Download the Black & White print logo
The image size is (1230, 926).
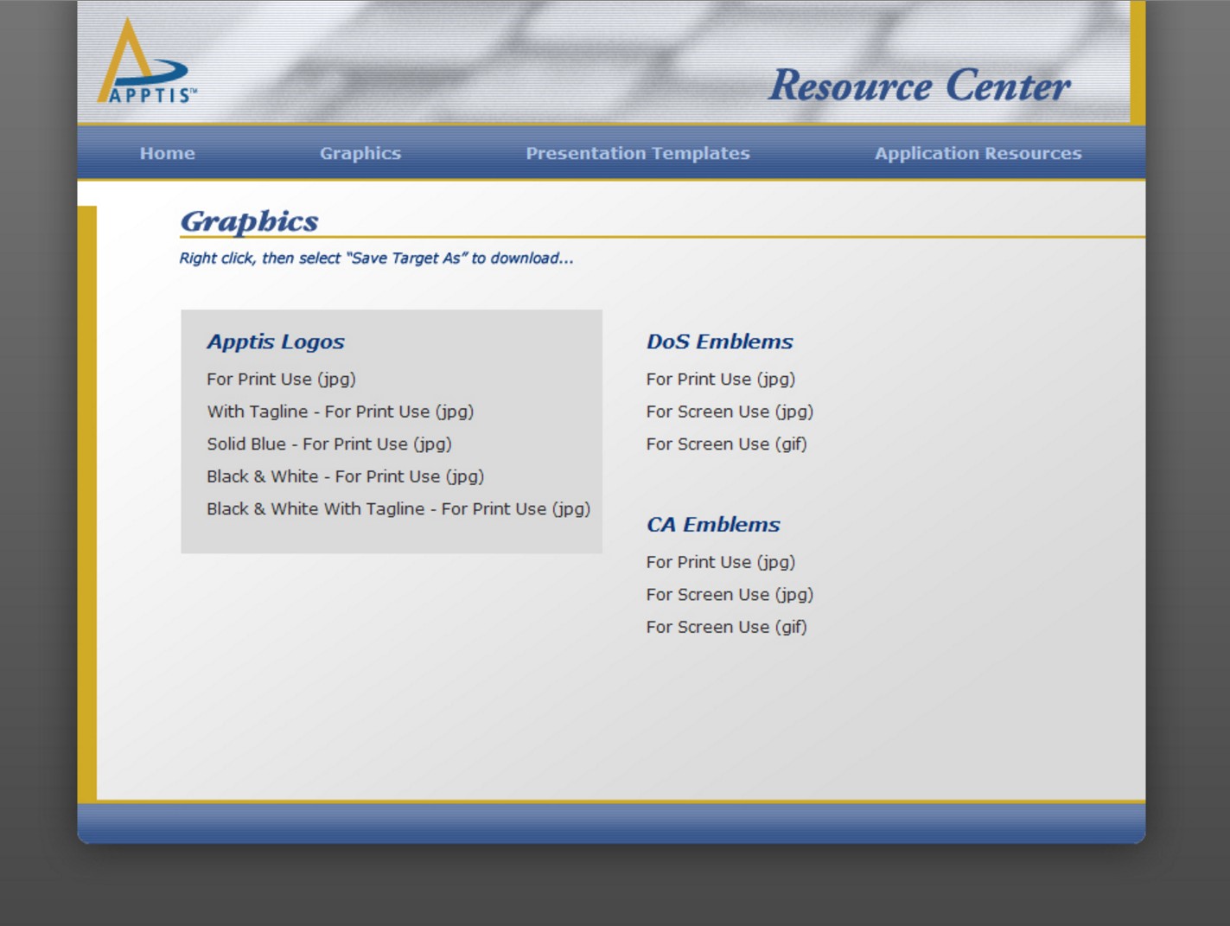[345, 476]
